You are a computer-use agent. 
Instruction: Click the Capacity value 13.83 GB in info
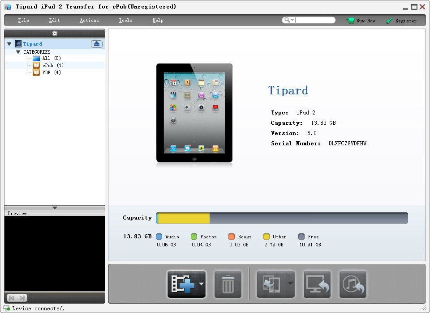tap(323, 123)
